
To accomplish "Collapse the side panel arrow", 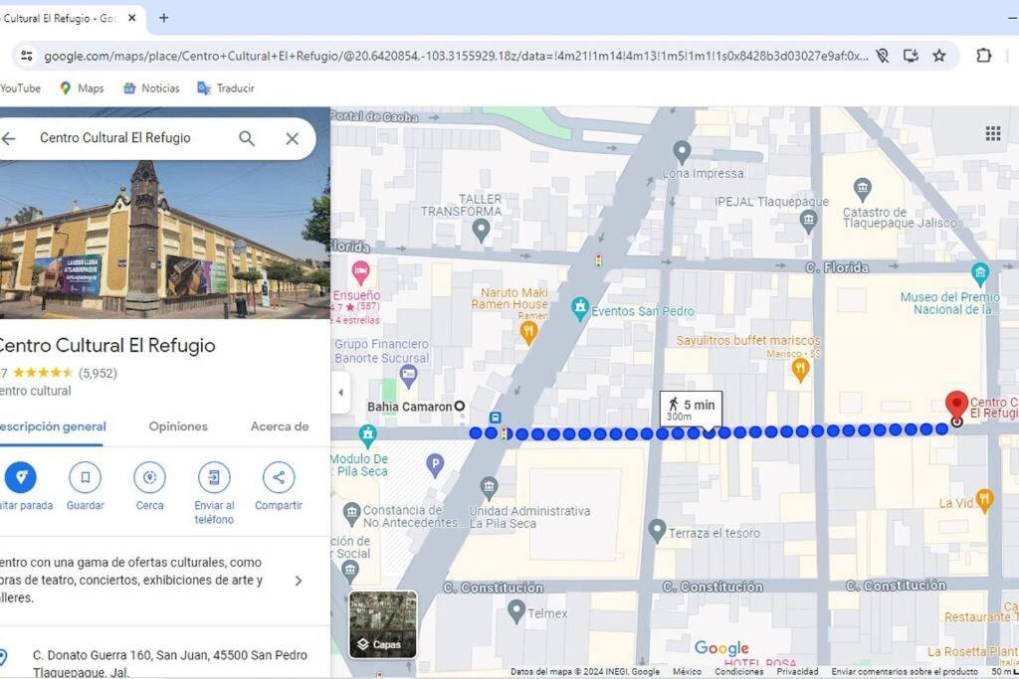I will point(341,392).
